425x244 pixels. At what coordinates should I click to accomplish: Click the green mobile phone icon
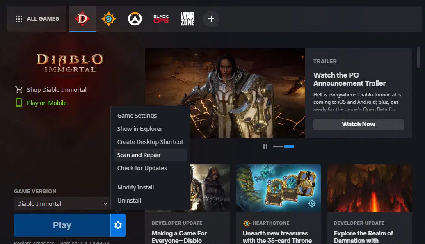pyautogui.click(x=19, y=103)
